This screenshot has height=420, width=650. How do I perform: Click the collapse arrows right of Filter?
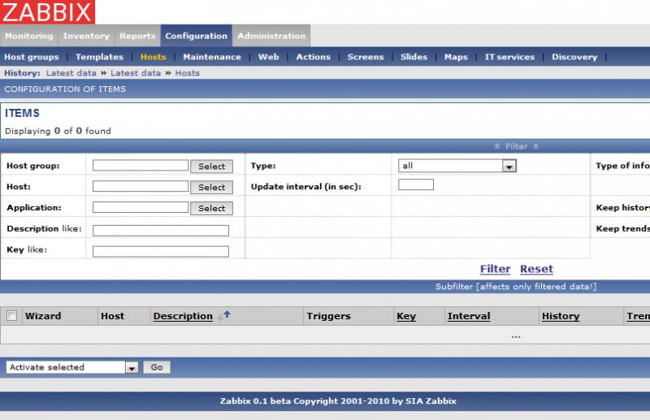(535, 146)
